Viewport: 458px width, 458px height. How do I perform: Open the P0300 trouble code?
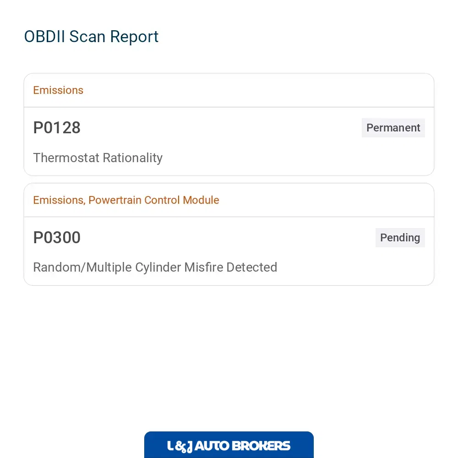coord(57,237)
